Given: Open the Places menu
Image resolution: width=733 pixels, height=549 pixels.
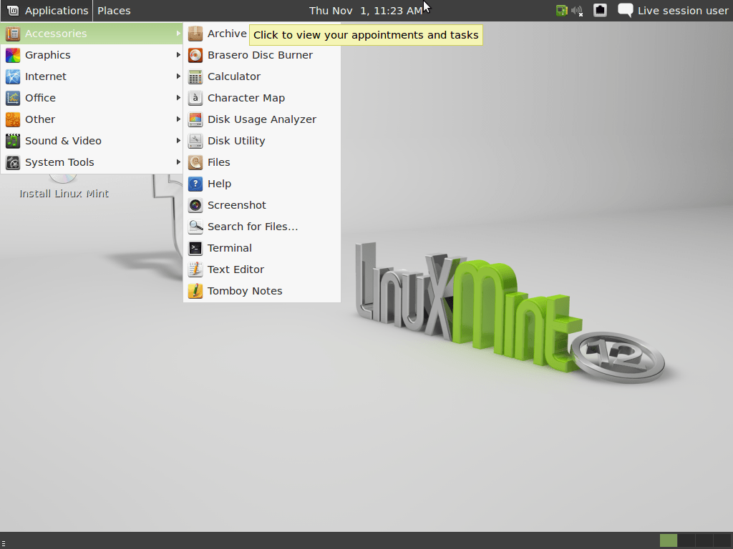Looking at the screenshot, I should point(114,11).
